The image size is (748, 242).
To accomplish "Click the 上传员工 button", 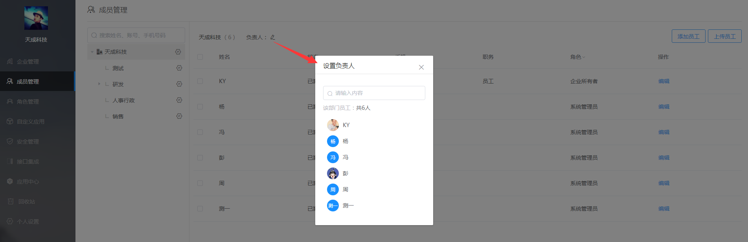I will coord(725,36).
